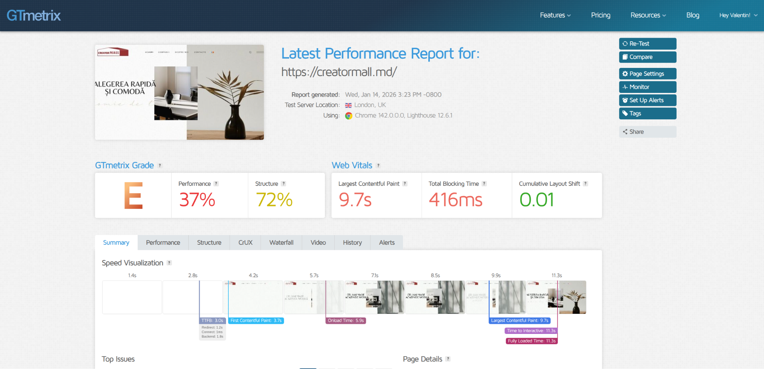Click the GTmetrix logo

(x=34, y=15)
